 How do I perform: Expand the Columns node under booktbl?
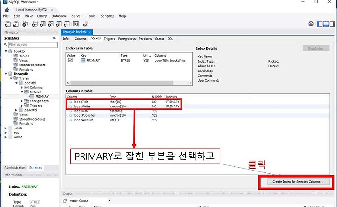[22, 87]
